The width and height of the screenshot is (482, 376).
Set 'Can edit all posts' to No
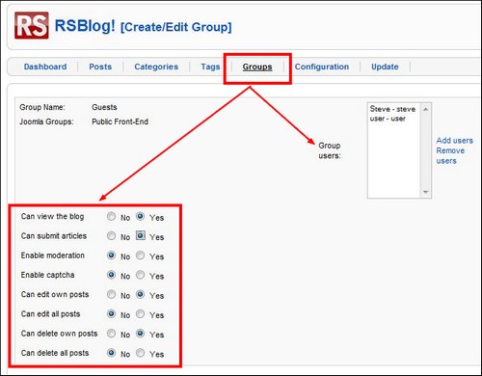pos(111,314)
